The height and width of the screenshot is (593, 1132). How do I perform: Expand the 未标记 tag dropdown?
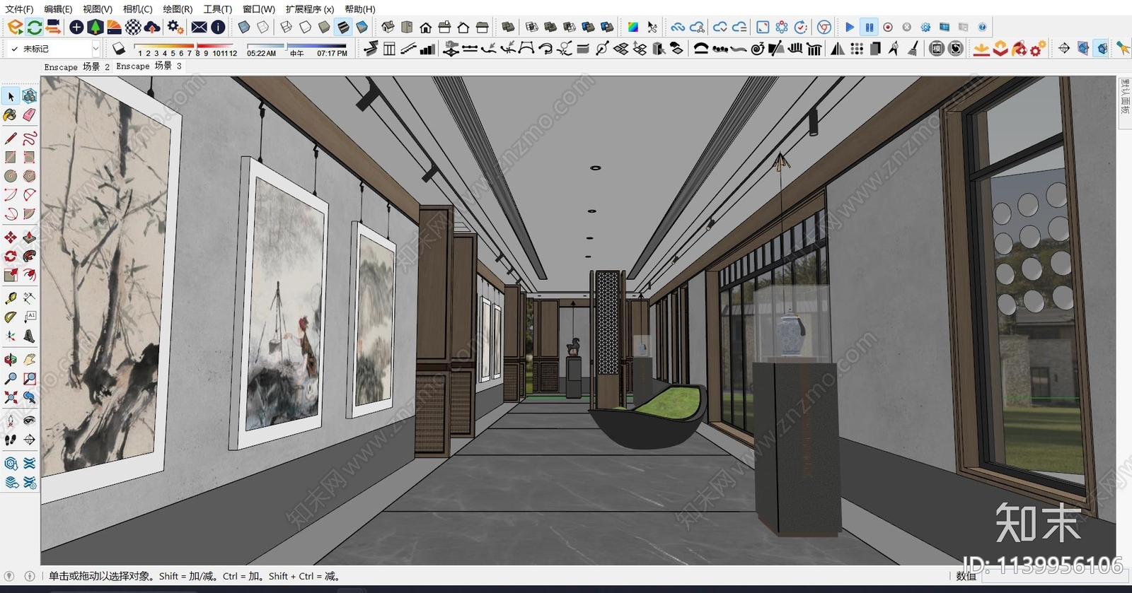[96, 49]
